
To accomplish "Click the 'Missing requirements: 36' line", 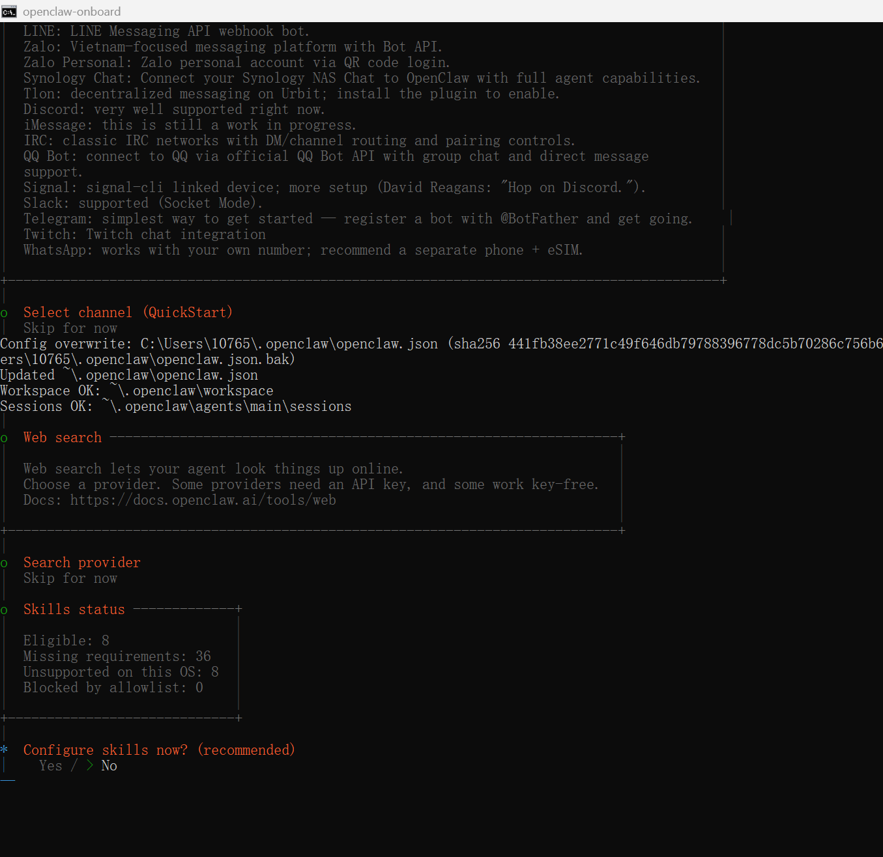I will coord(117,656).
